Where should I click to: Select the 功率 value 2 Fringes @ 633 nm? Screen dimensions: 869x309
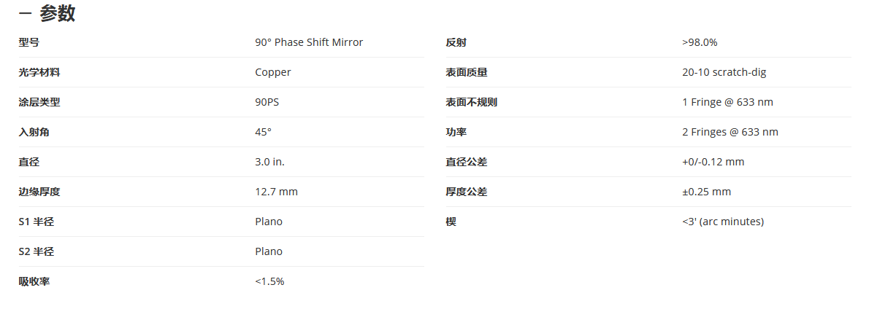(x=730, y=132)
